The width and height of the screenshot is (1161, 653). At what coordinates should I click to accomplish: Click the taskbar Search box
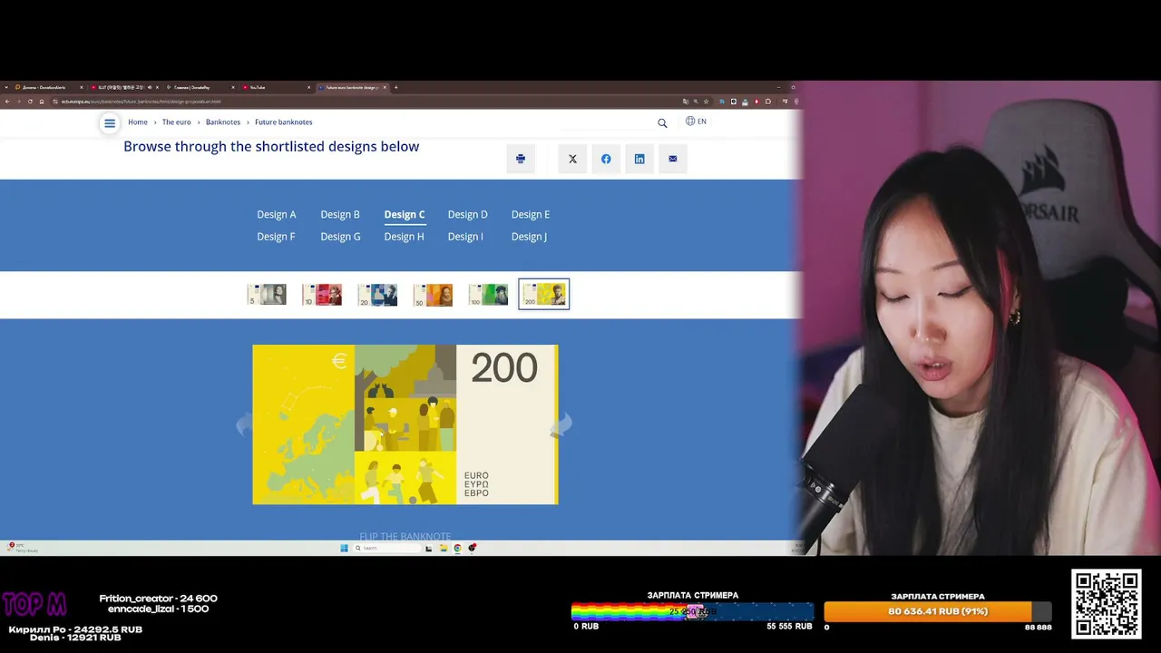point(386,548)
